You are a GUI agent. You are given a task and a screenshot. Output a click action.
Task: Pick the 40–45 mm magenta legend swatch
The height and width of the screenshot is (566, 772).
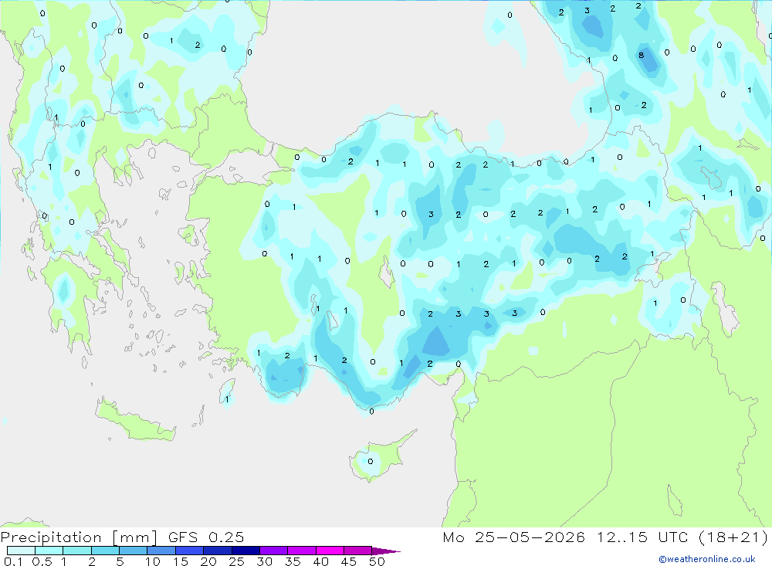tap(330, 551)
